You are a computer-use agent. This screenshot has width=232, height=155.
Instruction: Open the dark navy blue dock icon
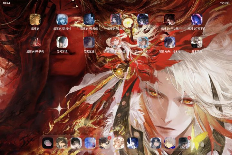tap(133, 143)
